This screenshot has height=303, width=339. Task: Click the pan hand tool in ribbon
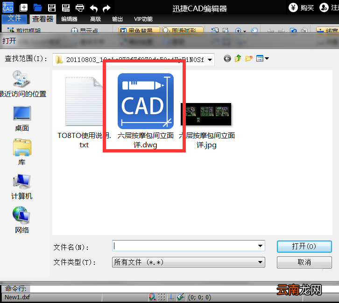tap(254, 30)
